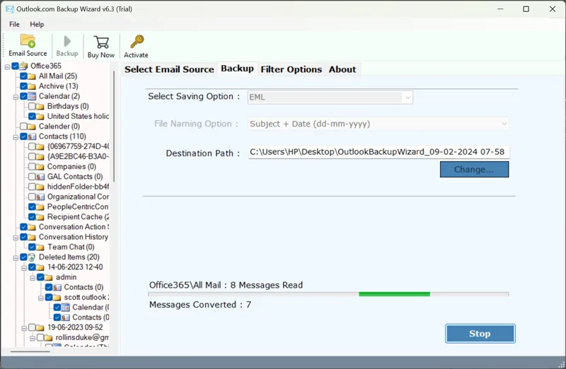Click the admin folder icon
The image size is (566, 369).
(48, 277)
